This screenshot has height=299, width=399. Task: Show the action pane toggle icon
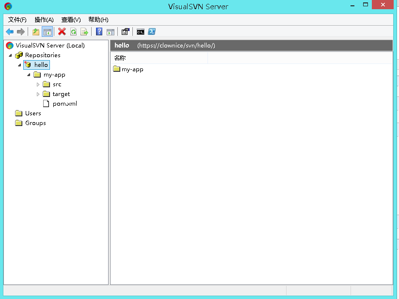(111, 31)
